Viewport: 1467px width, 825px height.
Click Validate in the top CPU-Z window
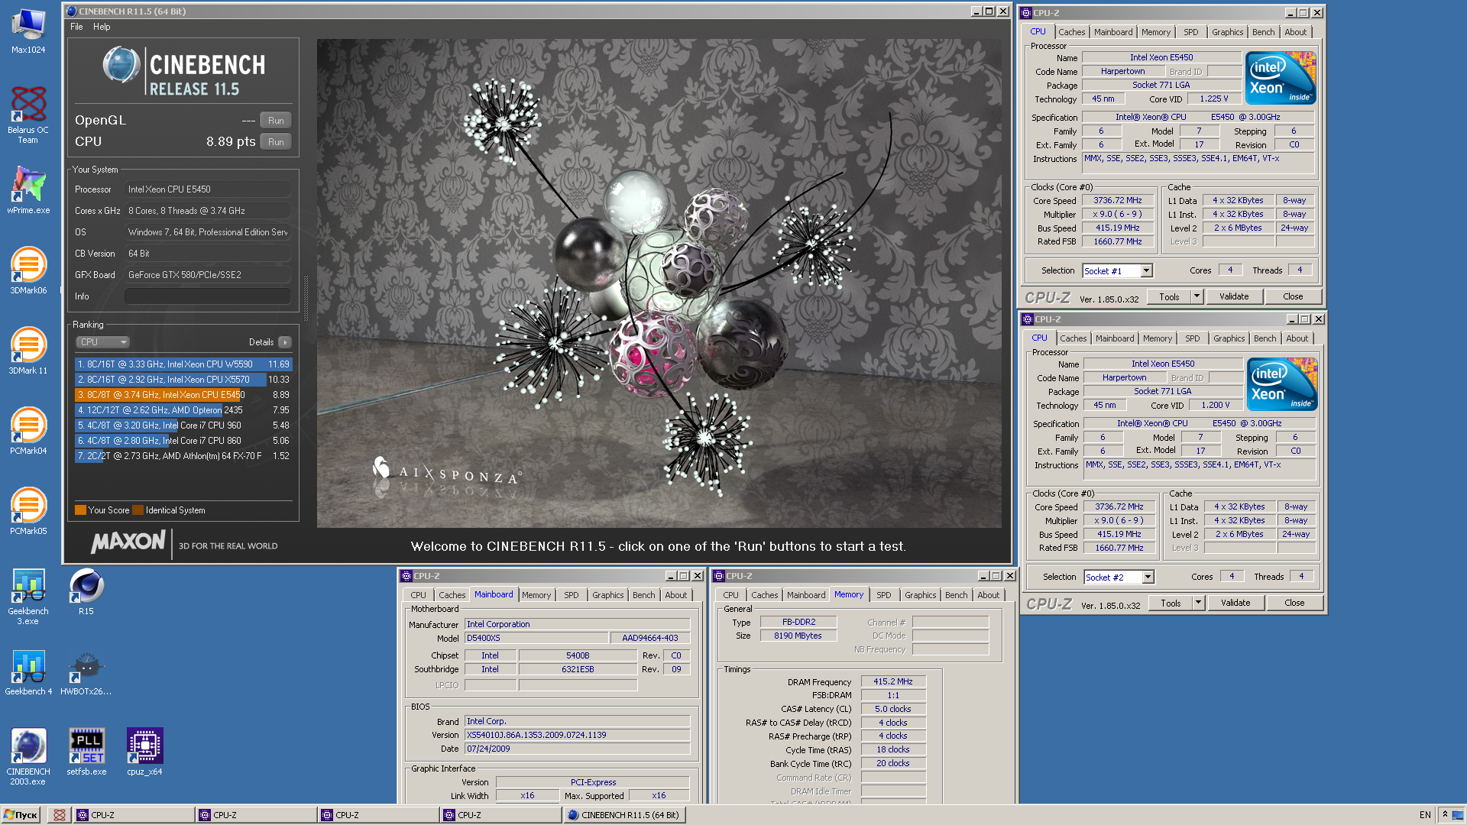pyautogui.click(x=1234, y=296)
